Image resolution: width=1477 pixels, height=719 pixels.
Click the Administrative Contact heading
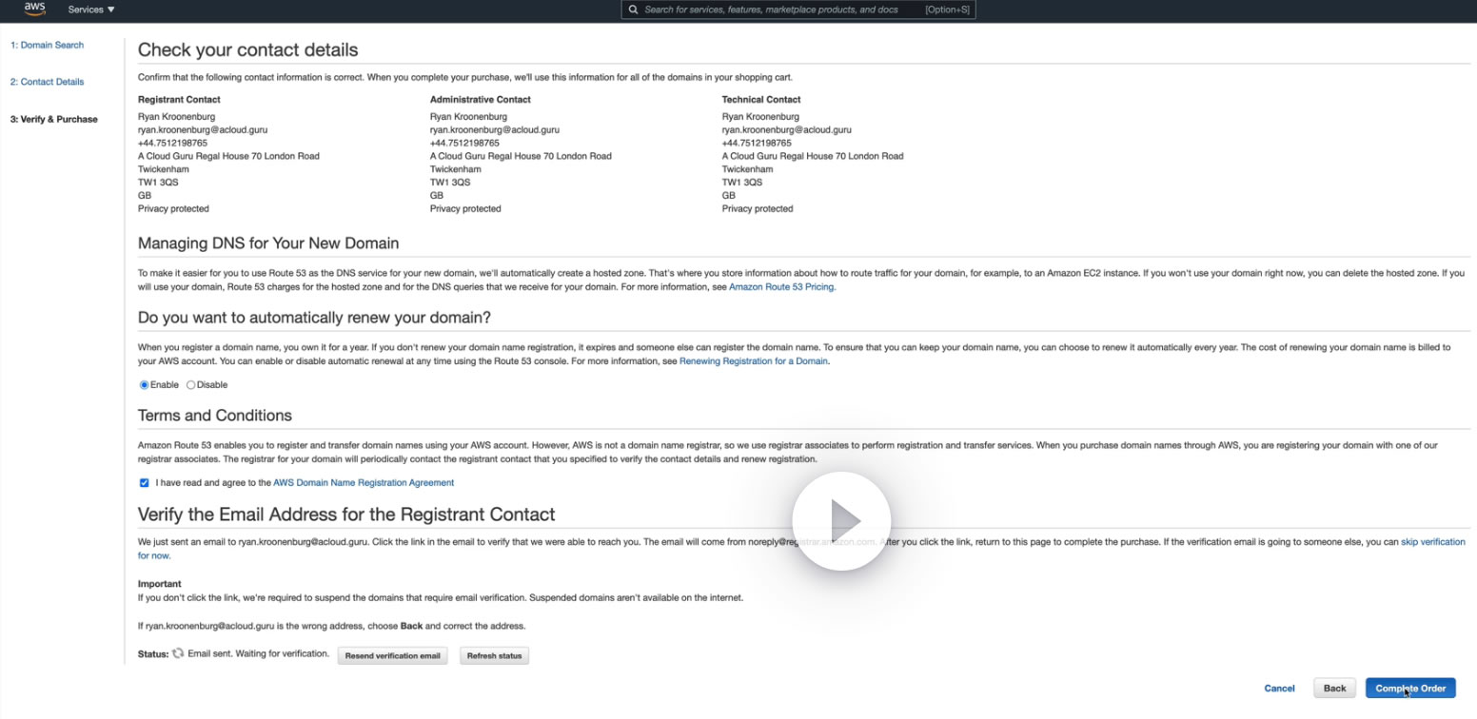(481, 99)
